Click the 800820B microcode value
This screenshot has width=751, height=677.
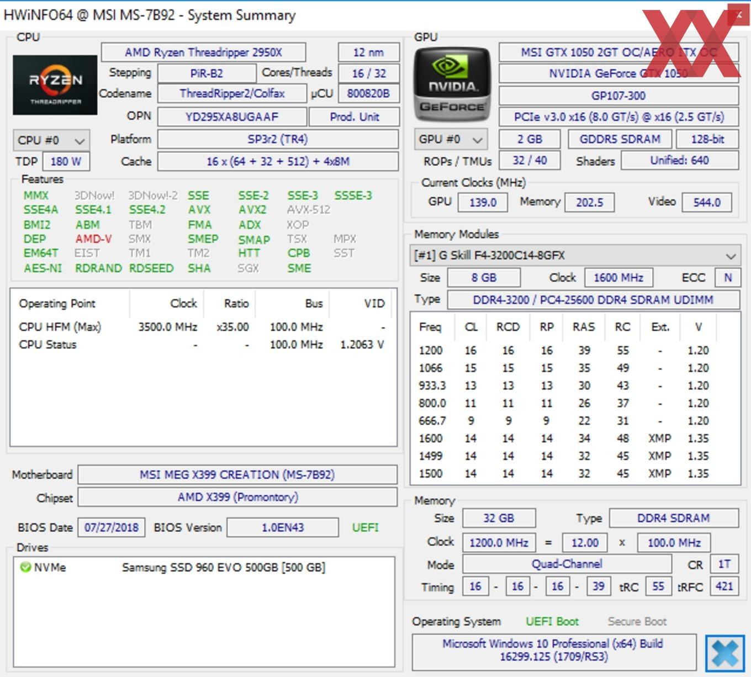pos(368,93)
